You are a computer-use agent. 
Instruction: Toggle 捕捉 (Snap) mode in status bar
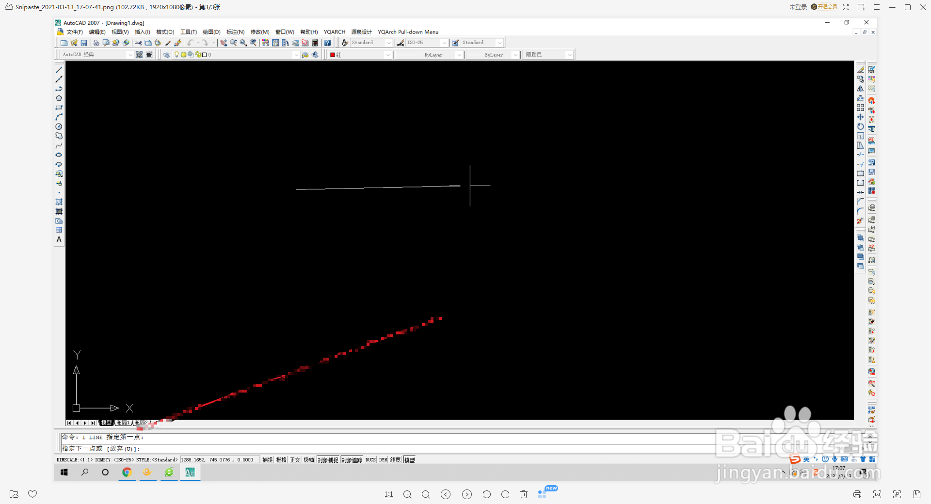(268, 460)
